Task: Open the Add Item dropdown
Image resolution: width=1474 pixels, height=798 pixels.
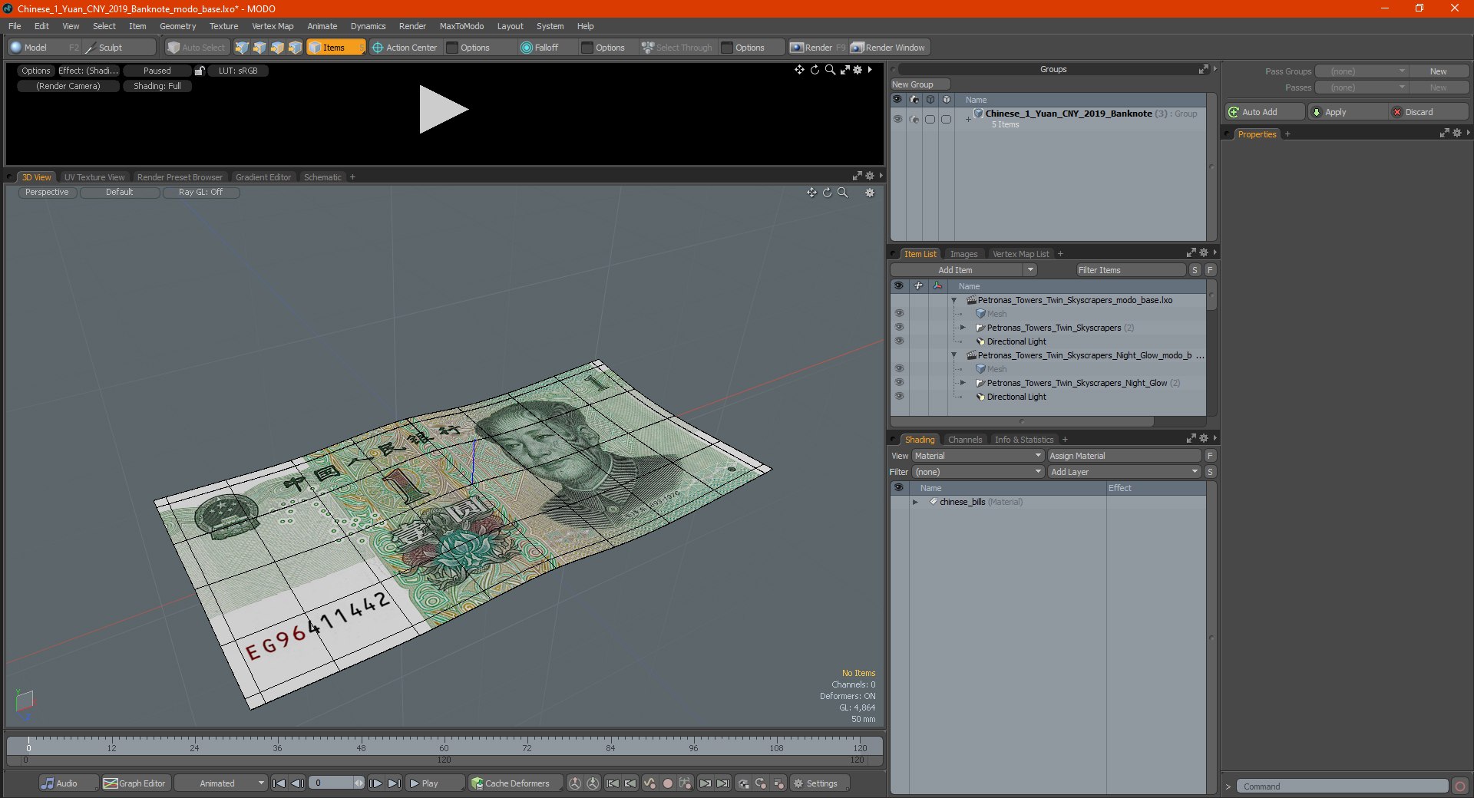Action: [964, 270]
